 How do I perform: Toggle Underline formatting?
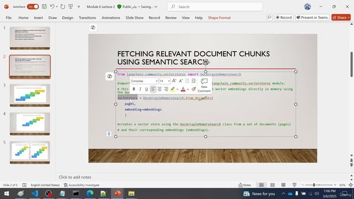tap(146, 89)
